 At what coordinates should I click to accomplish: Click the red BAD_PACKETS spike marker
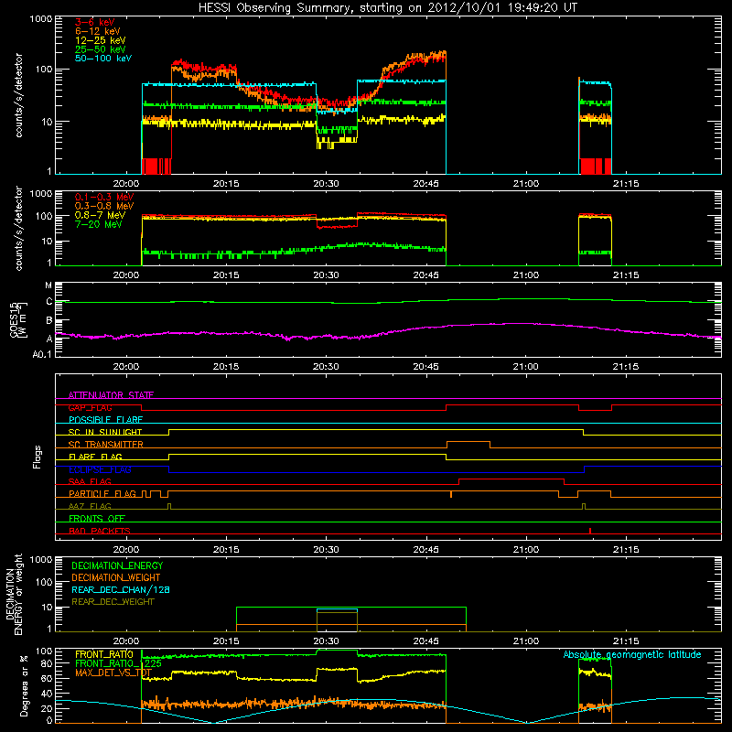[x=590, y=531]
